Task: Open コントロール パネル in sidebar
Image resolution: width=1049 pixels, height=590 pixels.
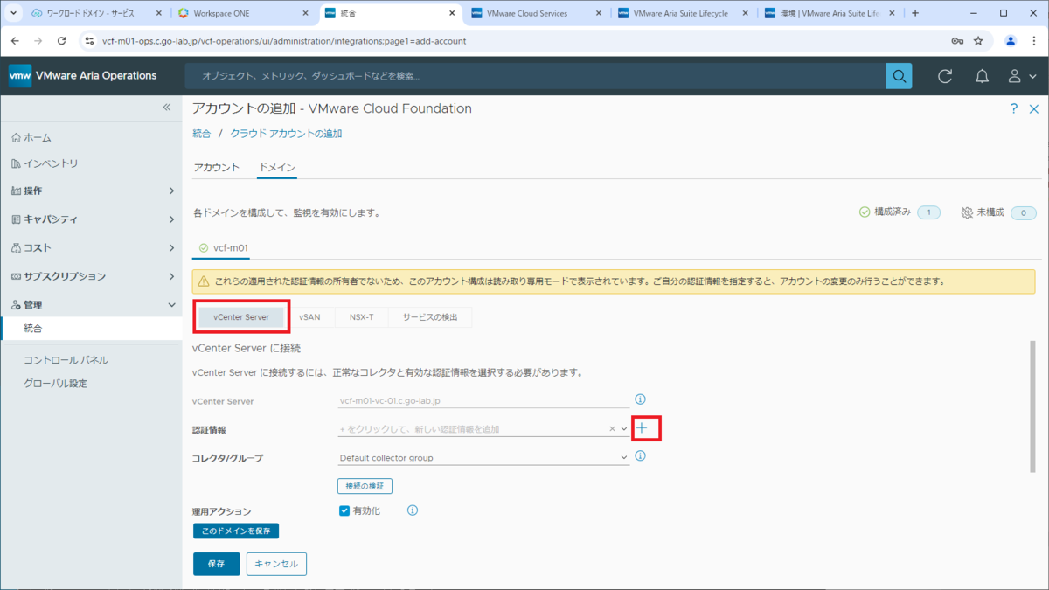Action: [66, 359]
